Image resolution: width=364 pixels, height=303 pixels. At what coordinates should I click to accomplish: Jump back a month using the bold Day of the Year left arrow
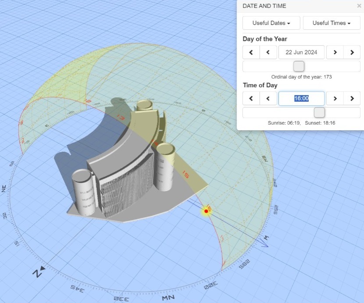click(251, 52)
